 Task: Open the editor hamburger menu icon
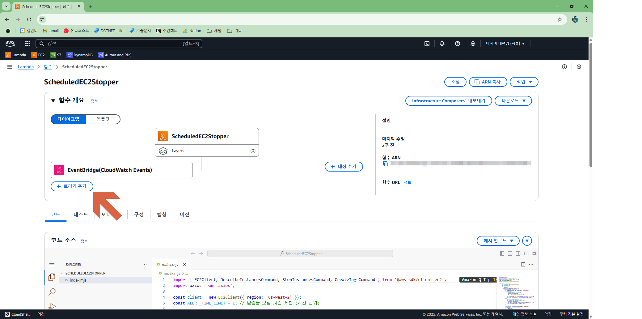tap(52, 265)
